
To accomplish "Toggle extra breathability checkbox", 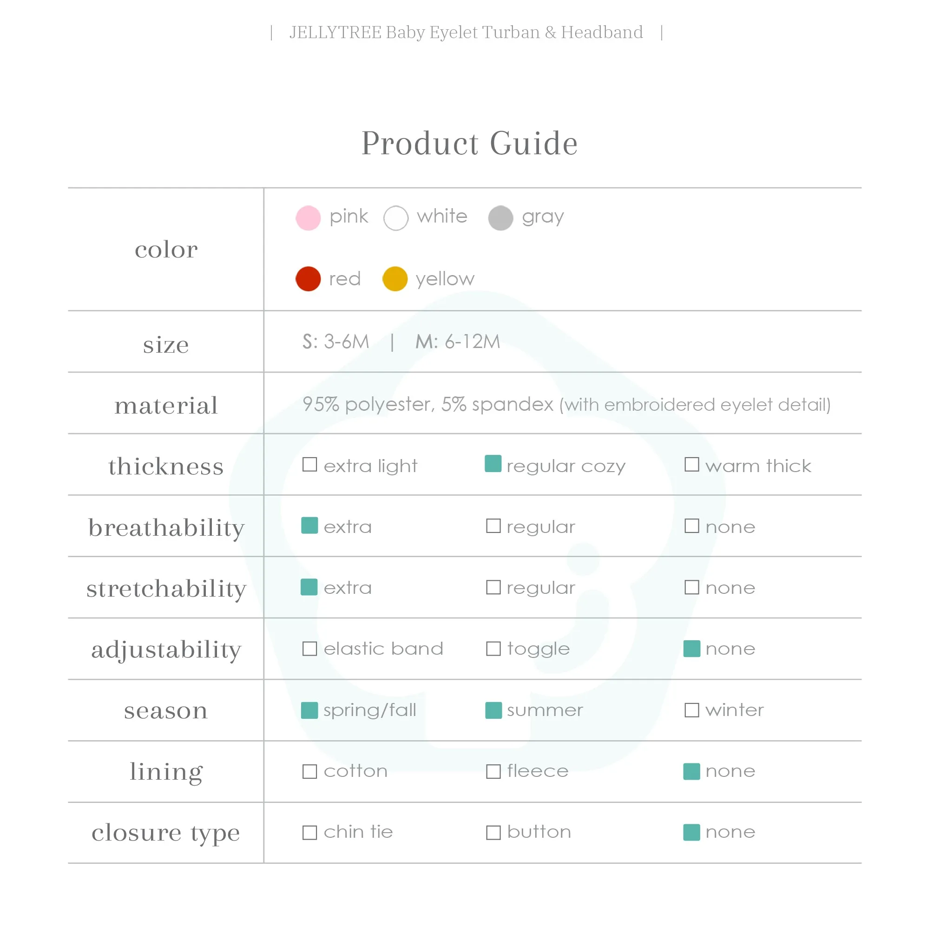I will [309, 526].
